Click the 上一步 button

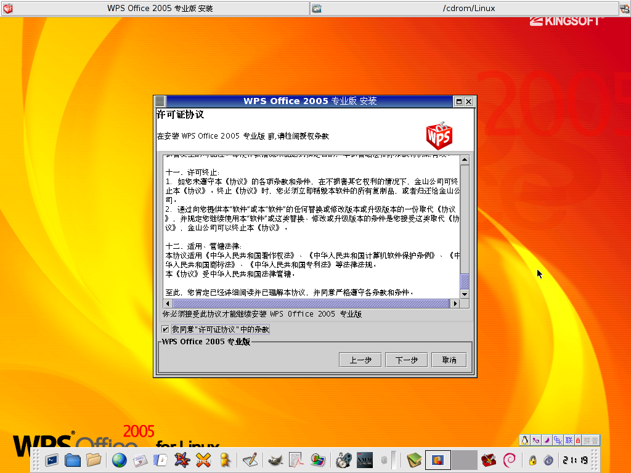pos(360,360)
